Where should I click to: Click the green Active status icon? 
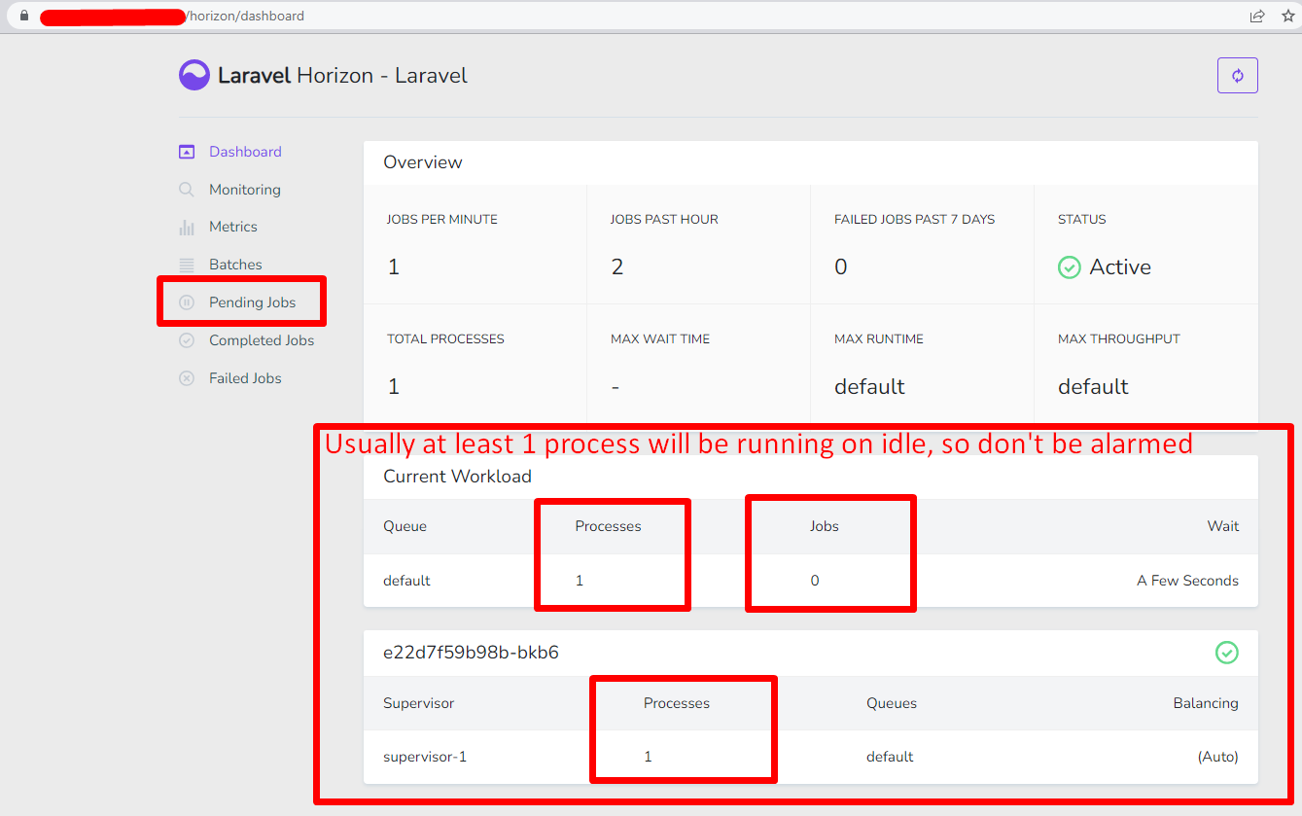pos(1069,266)
